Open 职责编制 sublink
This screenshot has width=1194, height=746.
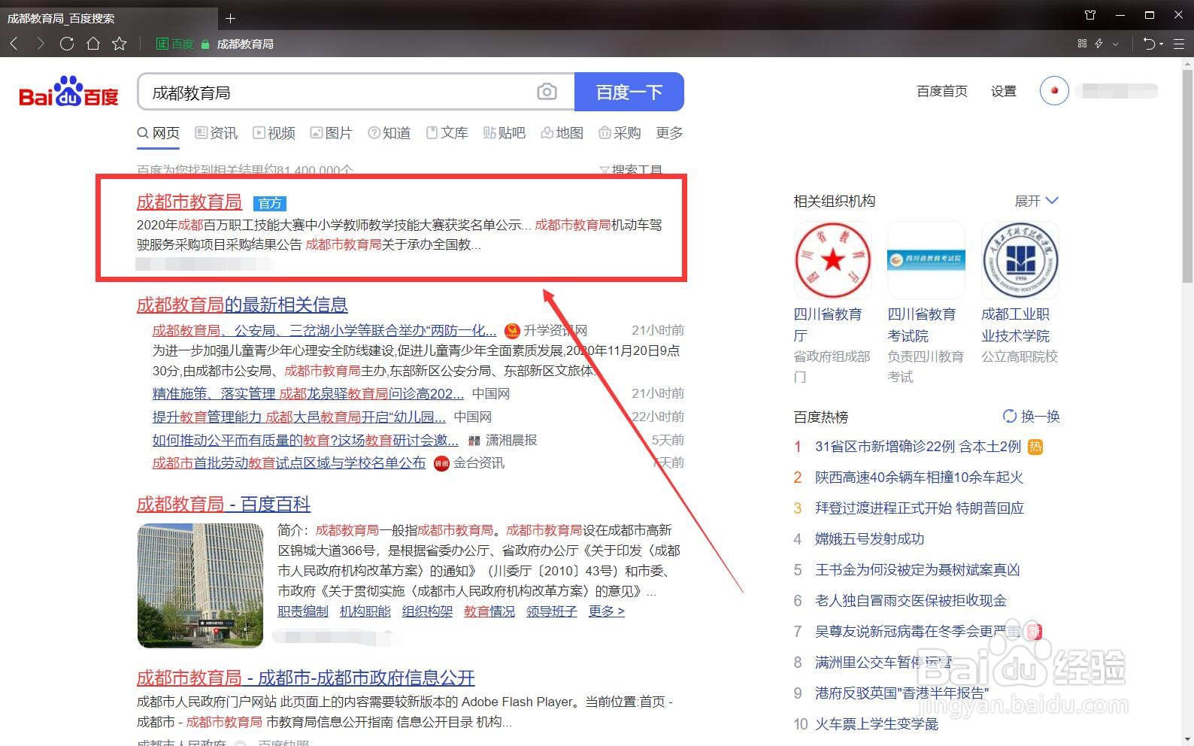click(x=303, y=611)
